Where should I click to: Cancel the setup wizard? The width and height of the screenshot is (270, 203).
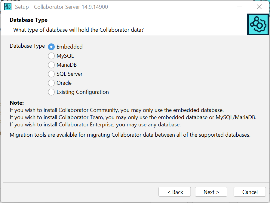point(250,192)
